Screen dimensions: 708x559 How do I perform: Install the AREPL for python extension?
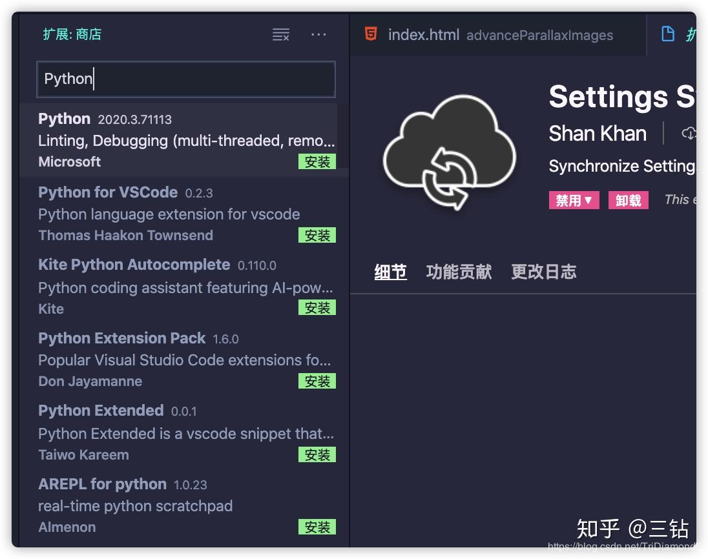[x=317, y=527]
